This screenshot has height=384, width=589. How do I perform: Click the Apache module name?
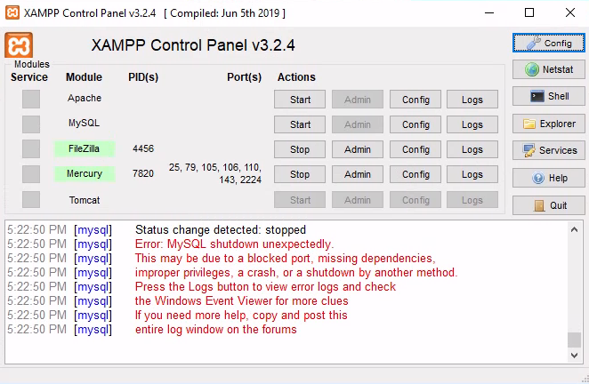tap(85, 98)
